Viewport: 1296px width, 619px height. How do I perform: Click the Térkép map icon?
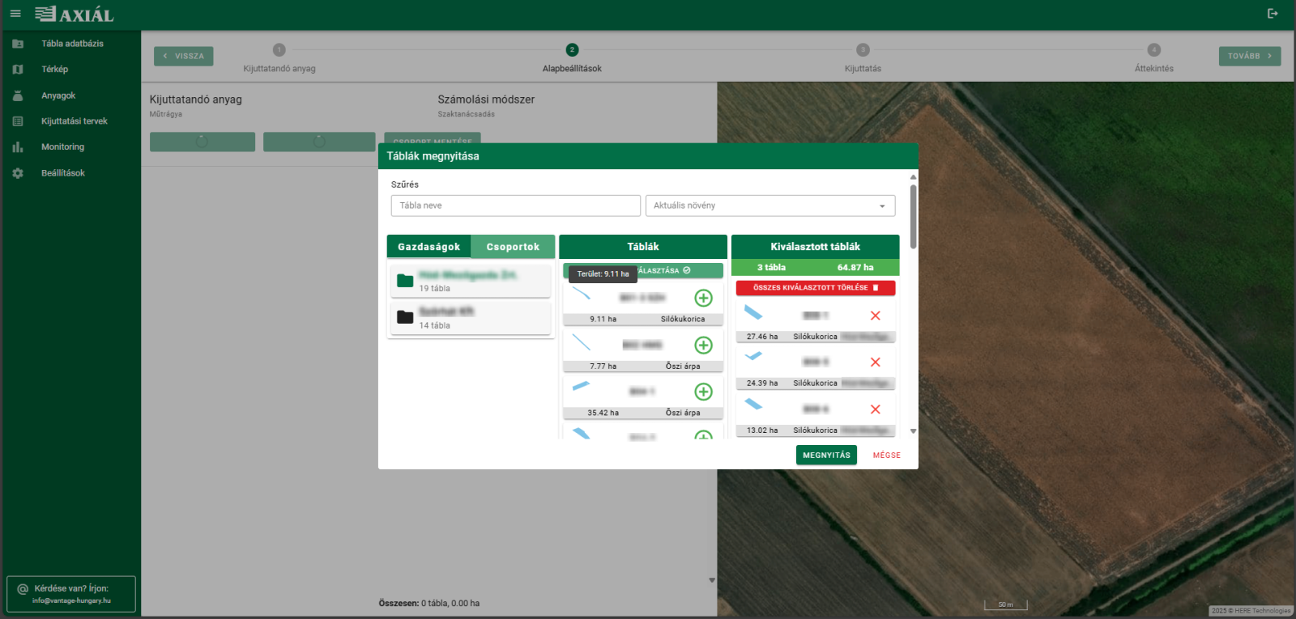tap(18, 70)
